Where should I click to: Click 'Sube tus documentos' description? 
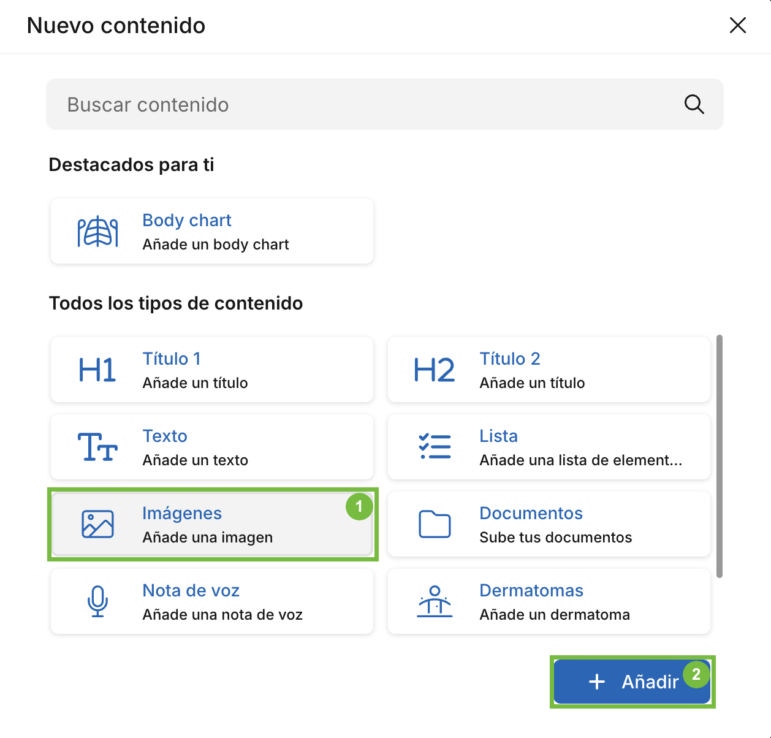[556, 538]
